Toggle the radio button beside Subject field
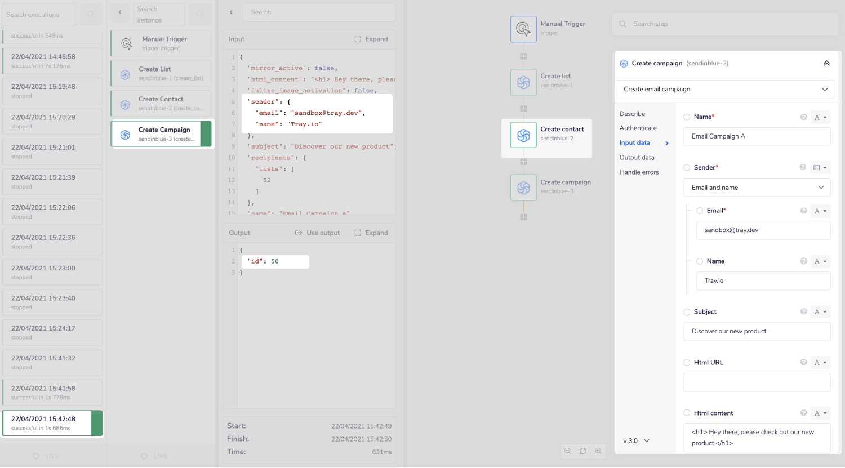The image size is (845, 468). (687, 312)
